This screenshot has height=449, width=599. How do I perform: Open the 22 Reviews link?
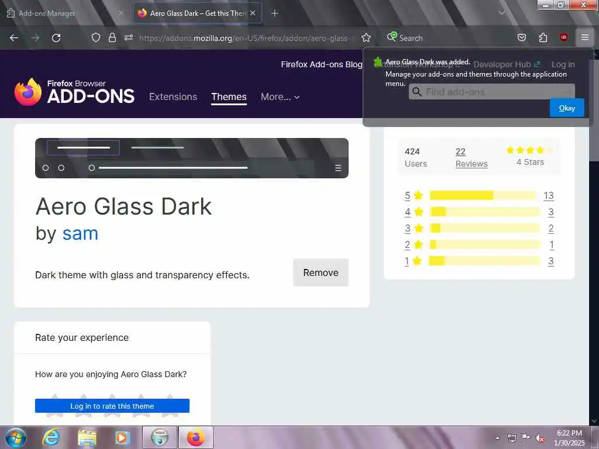471,157
